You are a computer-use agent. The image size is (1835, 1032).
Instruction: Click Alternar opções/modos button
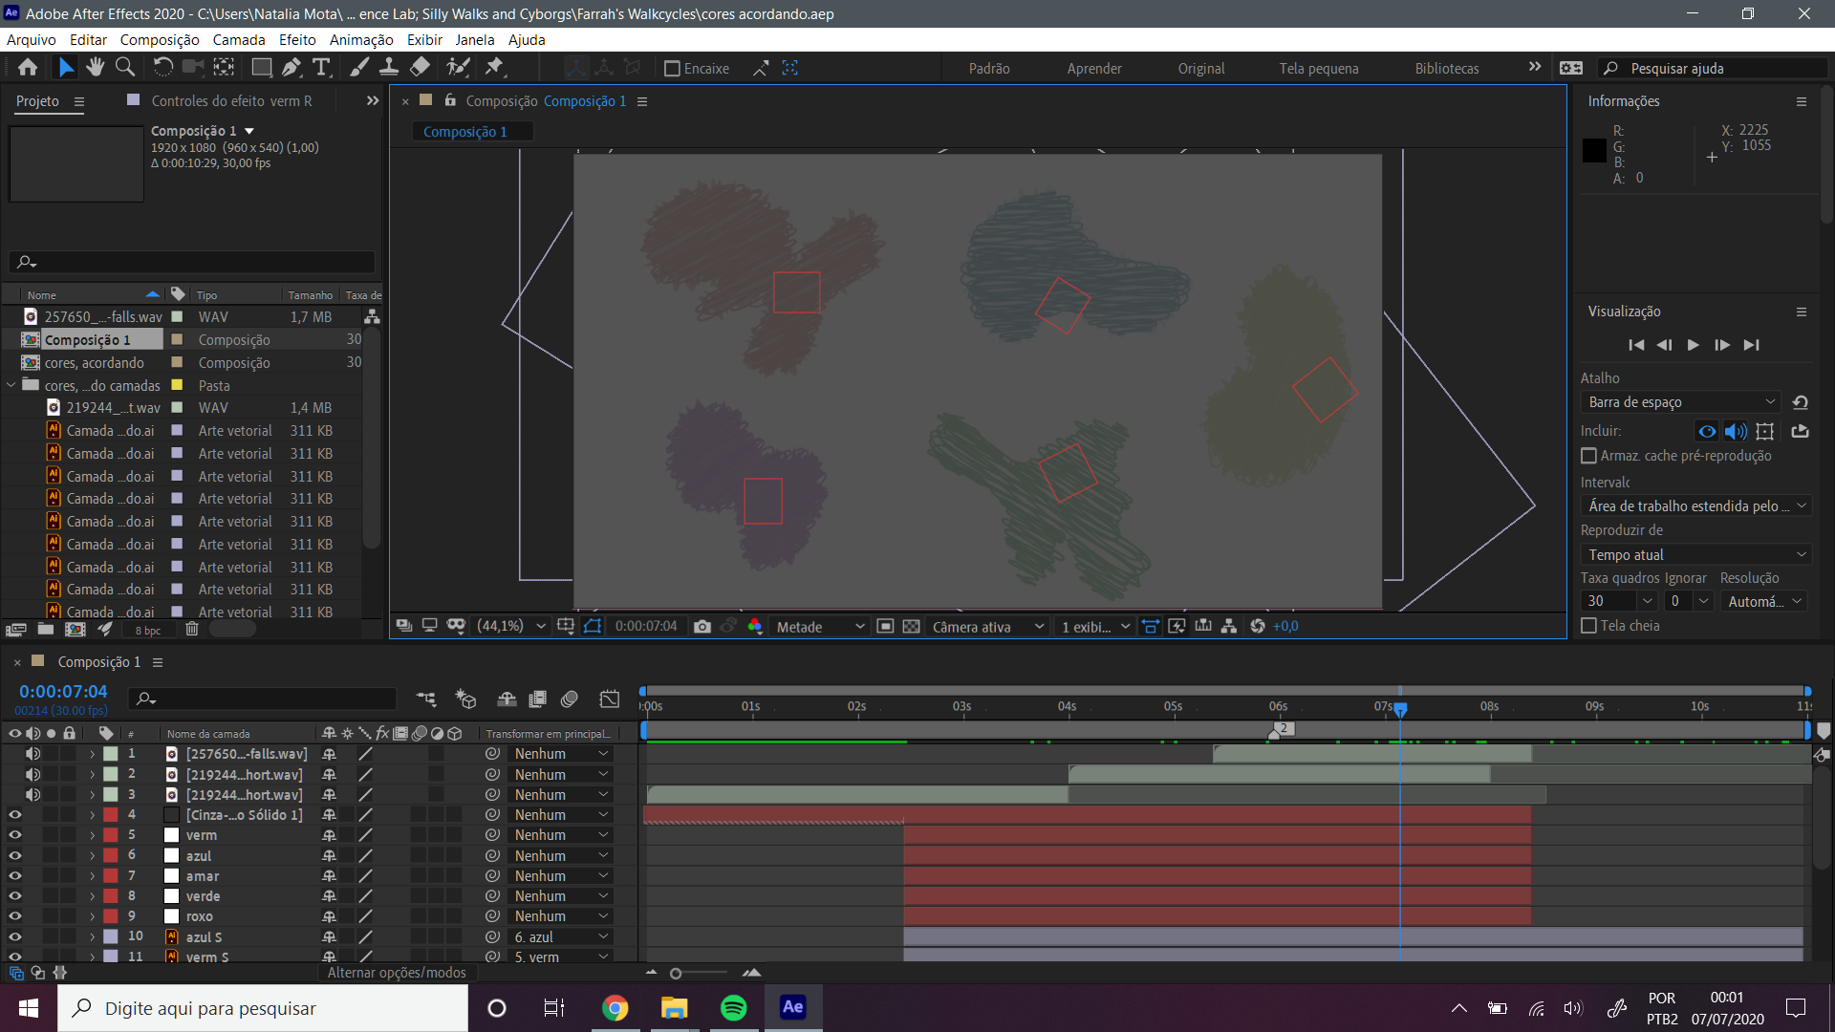pos(397,973)
